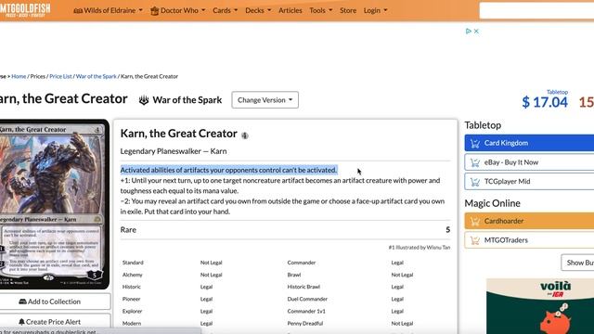Buy from eBay - Buy It Now

529,162
